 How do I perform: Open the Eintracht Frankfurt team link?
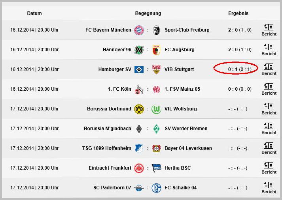110,168
